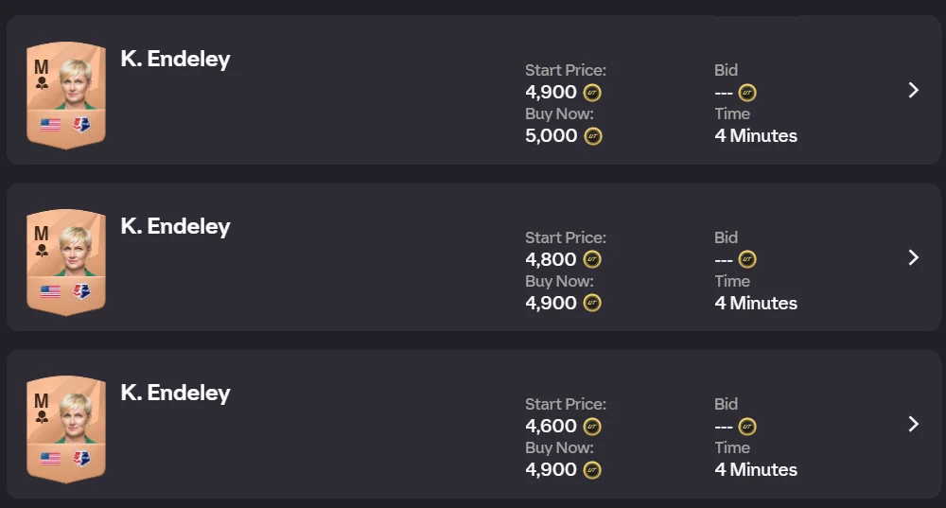Click the club badge on the bottom player card

[x=82, y=459]
